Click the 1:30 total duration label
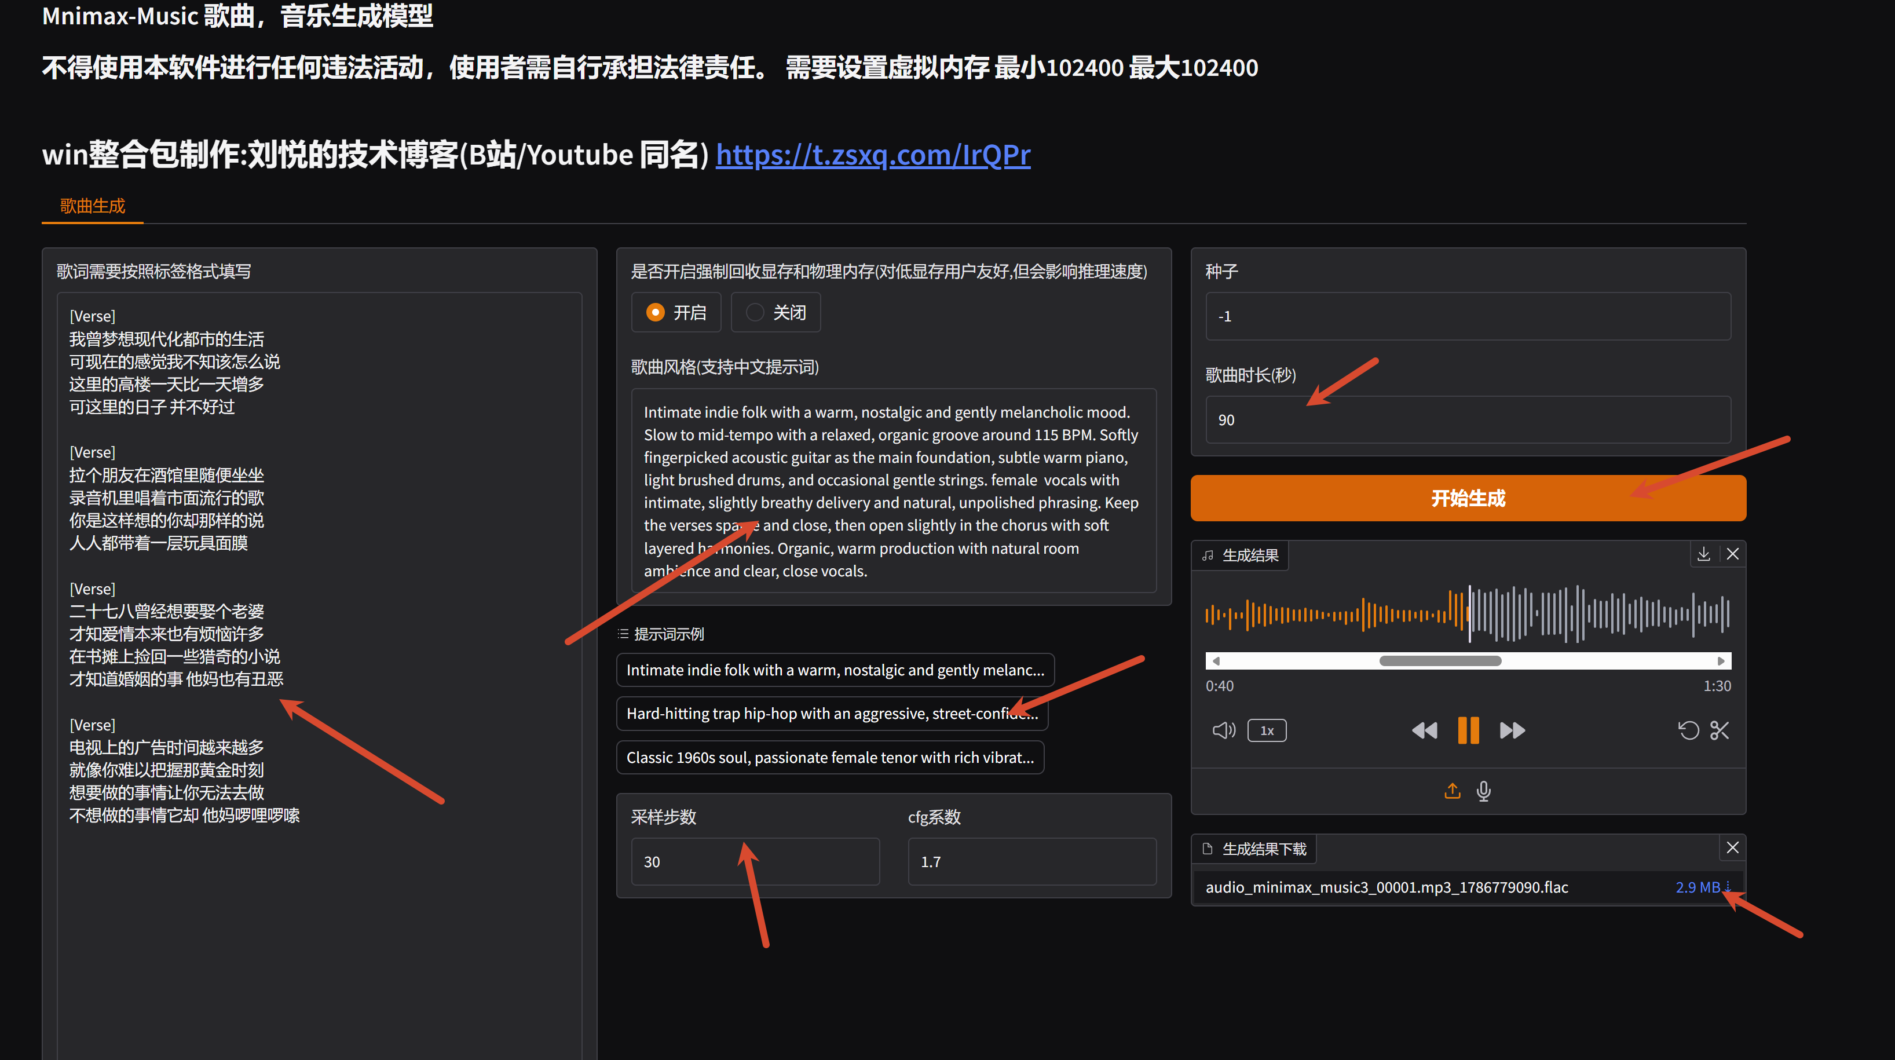 click(x=1717, y=686)
